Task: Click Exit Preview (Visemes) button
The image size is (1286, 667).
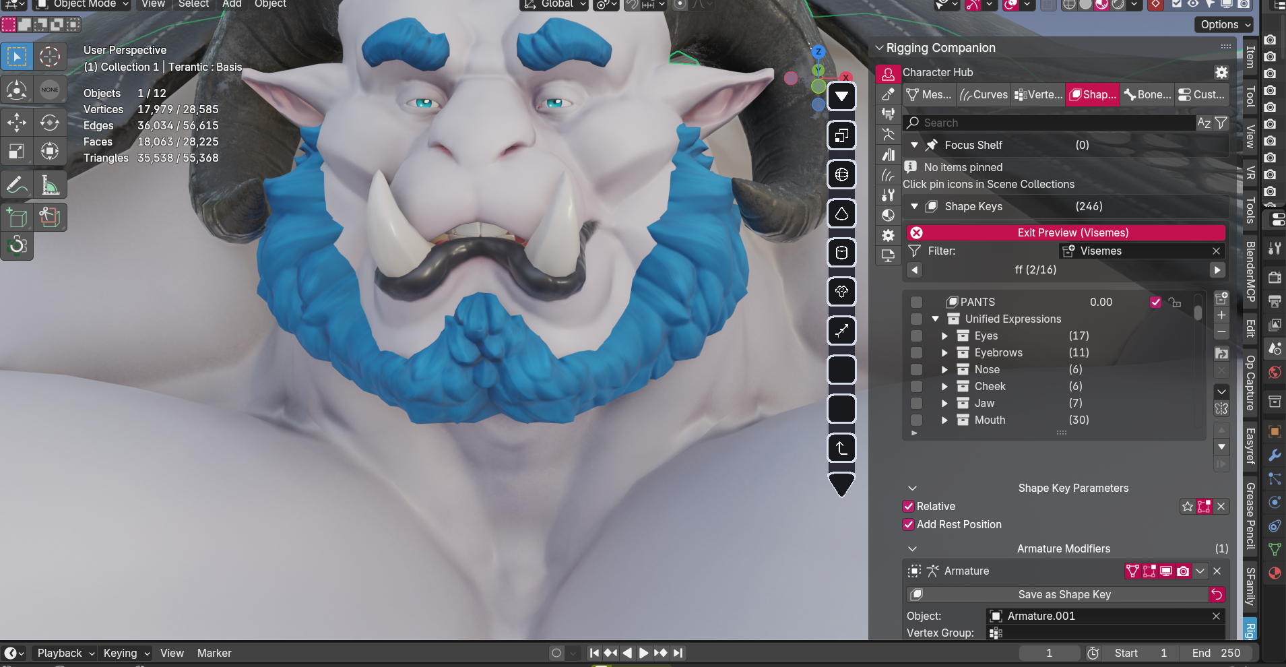Action: click(1072, 232)
